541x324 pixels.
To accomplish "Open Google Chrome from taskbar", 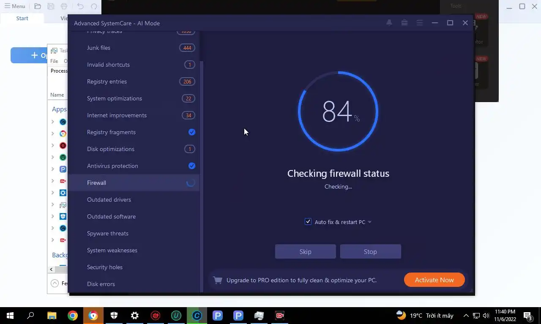I will [x=73, y=316].
